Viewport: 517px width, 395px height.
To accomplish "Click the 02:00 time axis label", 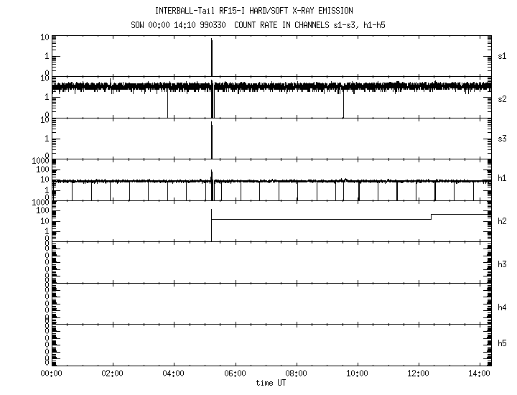I will pos(113,373).
